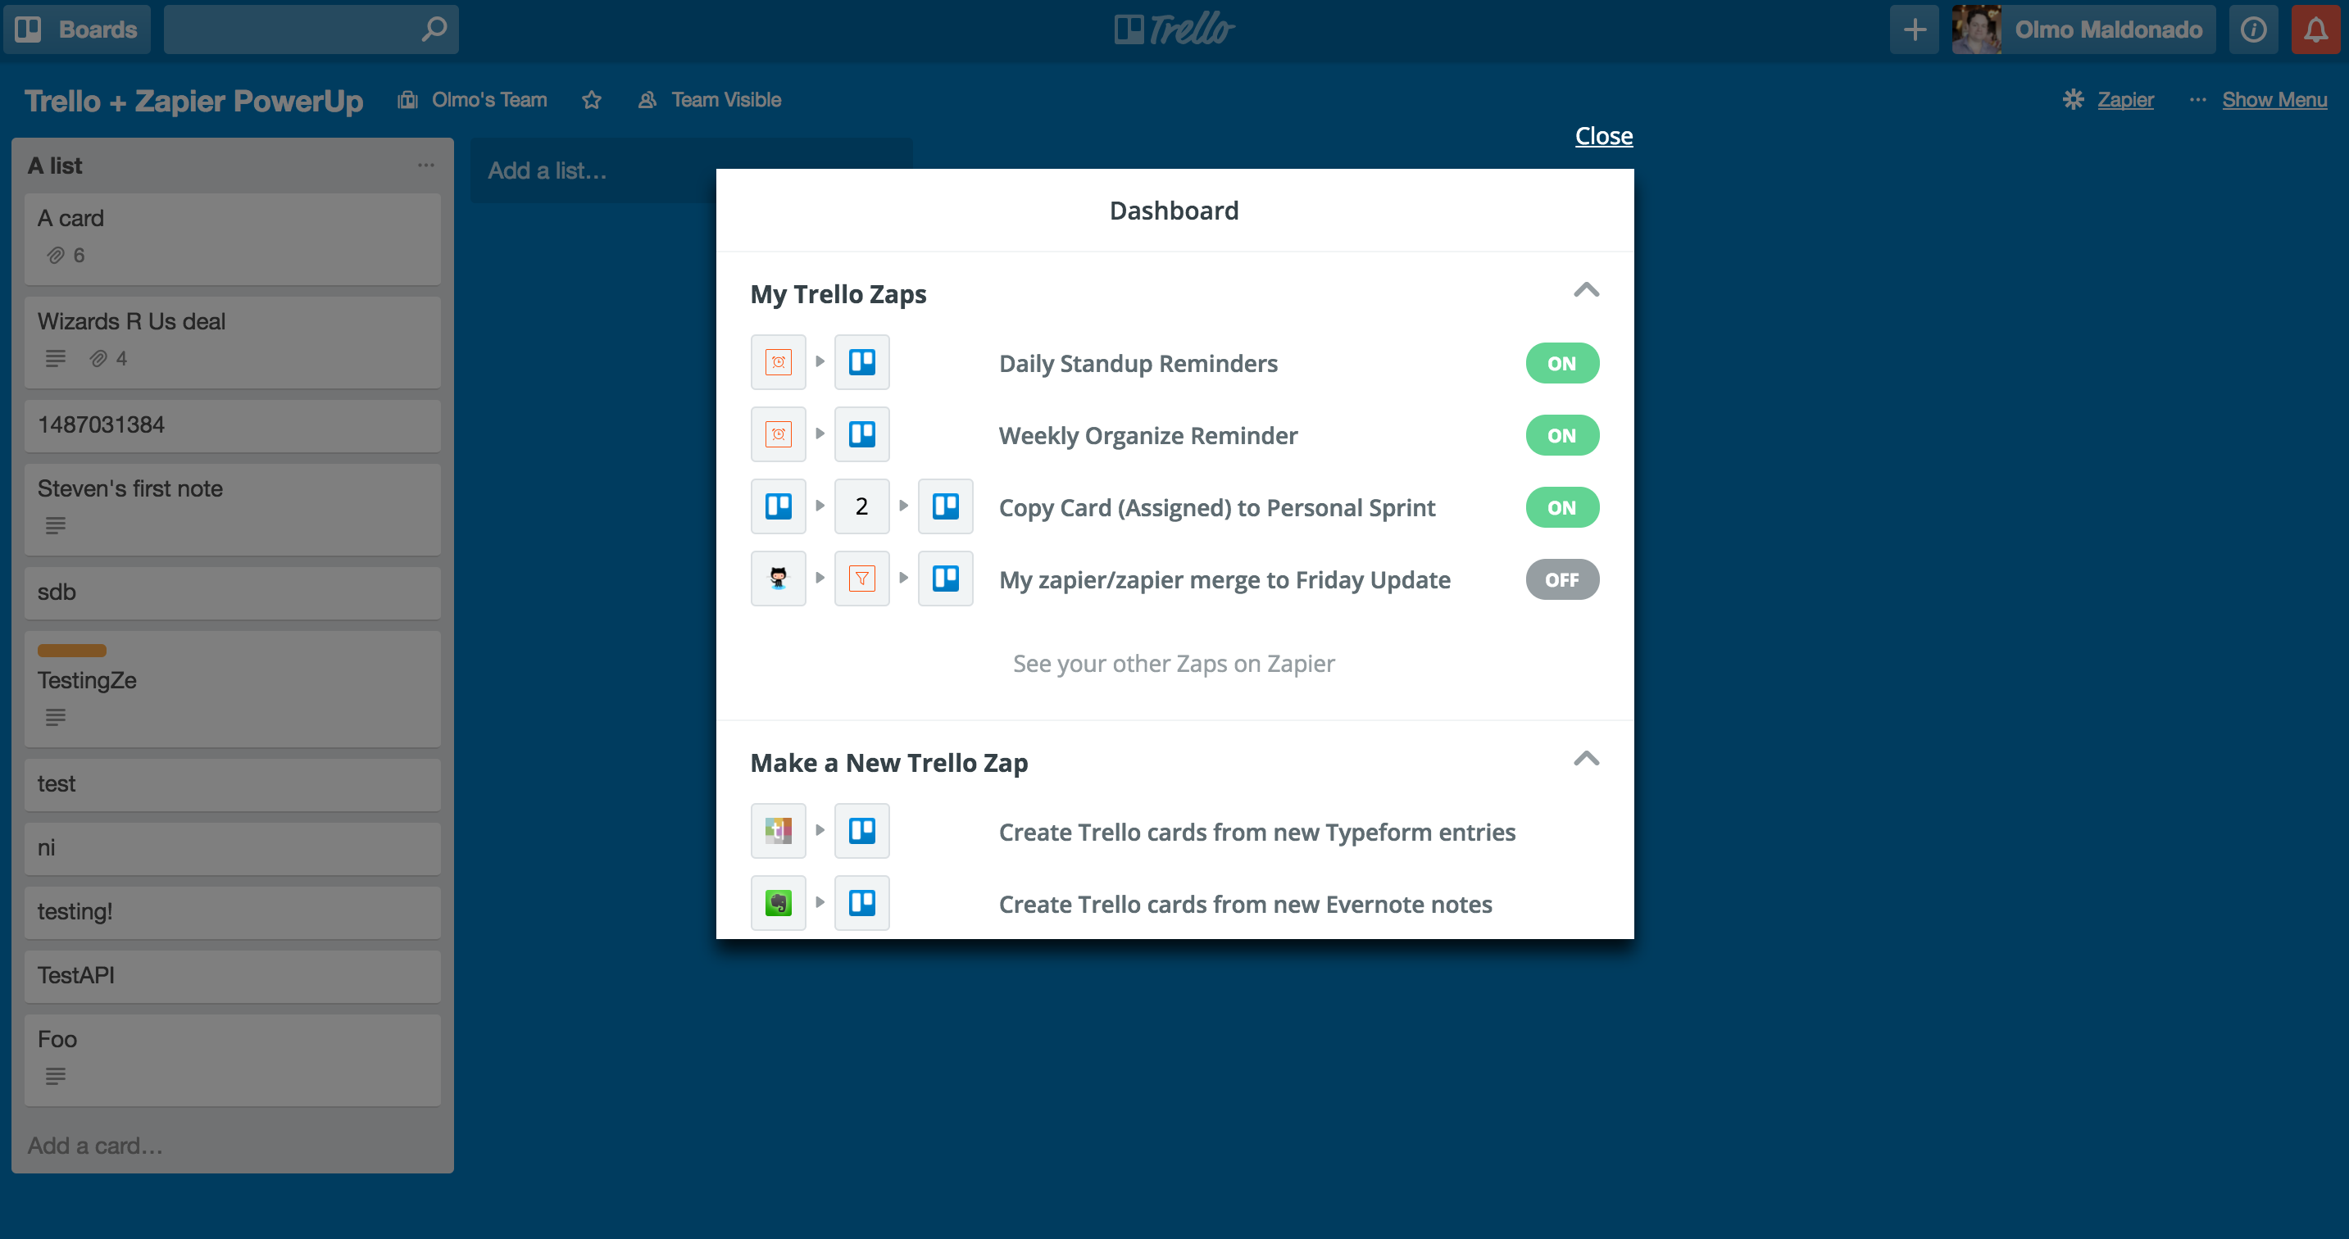The height and width of the screenshot is (1239, 2349).
Task: Click the Trello destination icon in Copy Card zap
Action: [x=944, y=508]
